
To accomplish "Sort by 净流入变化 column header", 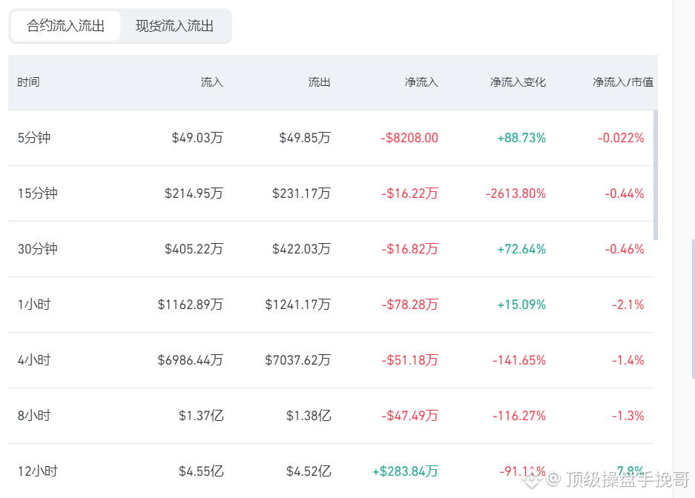I will click(x=518, y=82).
